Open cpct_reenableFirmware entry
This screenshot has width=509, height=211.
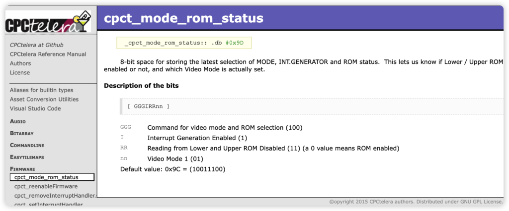(46, 186)
